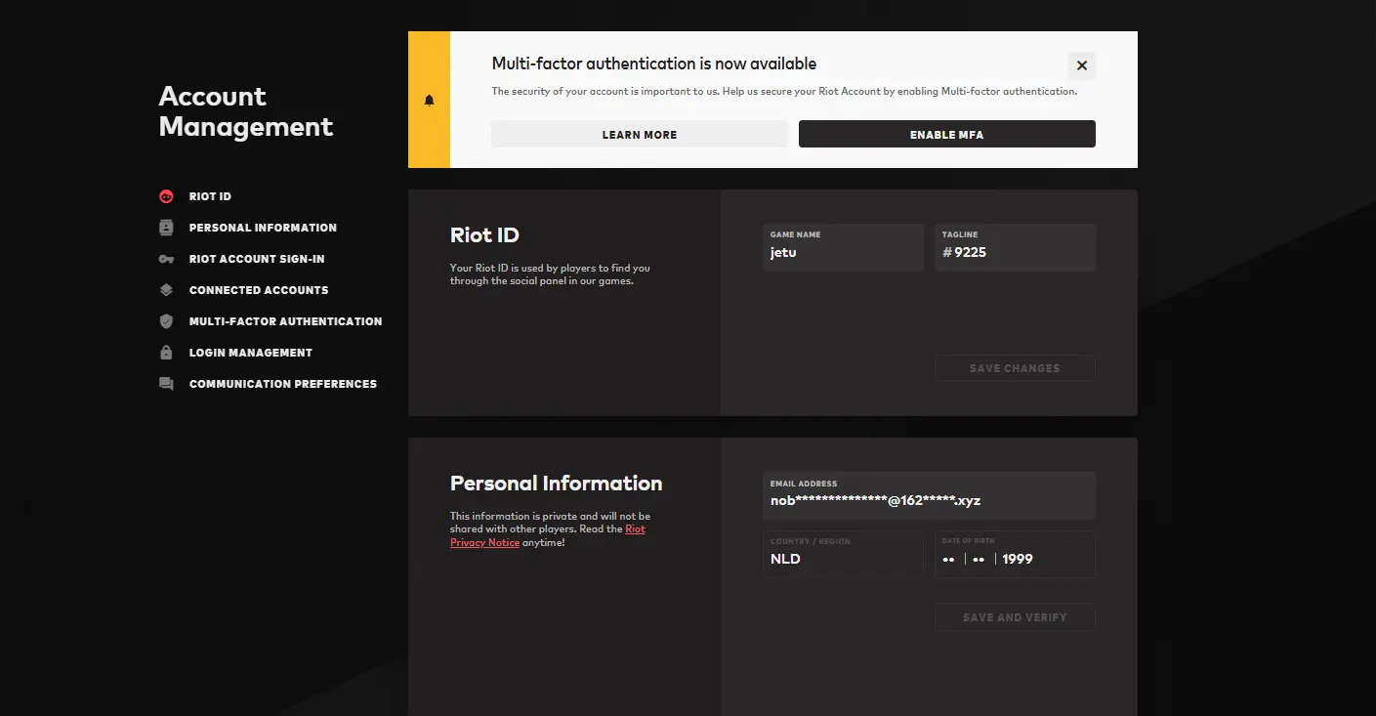Click the chat bubble Communication Preferences icon
1376x716 pixels.
click(166, 384)
